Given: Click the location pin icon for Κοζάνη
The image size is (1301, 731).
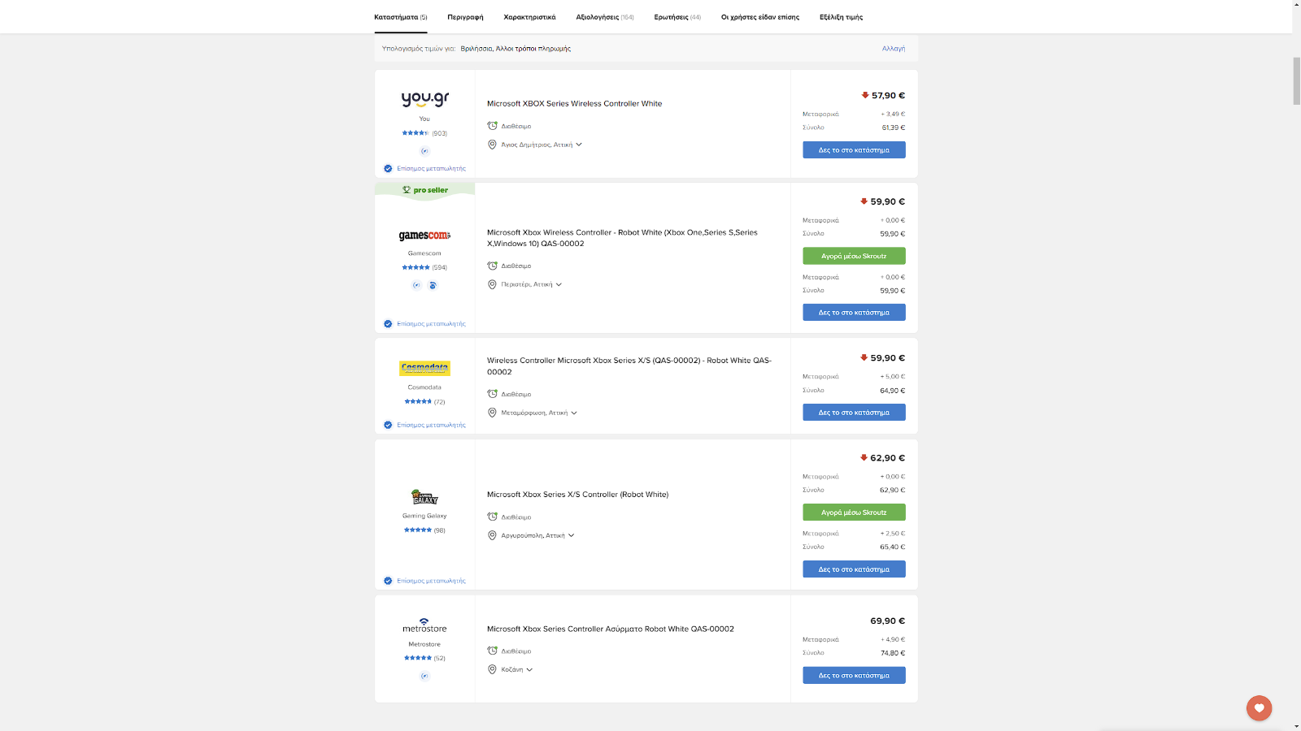Looking at the screenshot, I should click(x=492, y=669).
